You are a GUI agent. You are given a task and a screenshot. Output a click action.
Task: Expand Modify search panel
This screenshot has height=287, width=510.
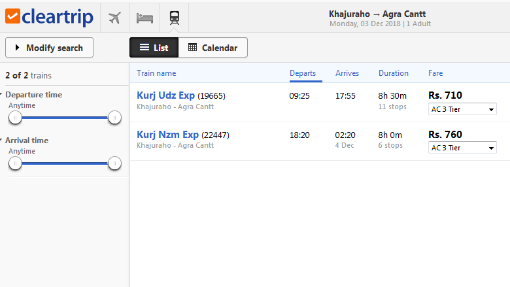click(x=49, y=48)
